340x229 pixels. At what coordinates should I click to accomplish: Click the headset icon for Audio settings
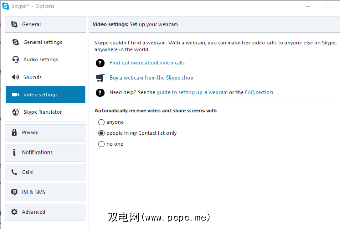click(x=15, y=60)
